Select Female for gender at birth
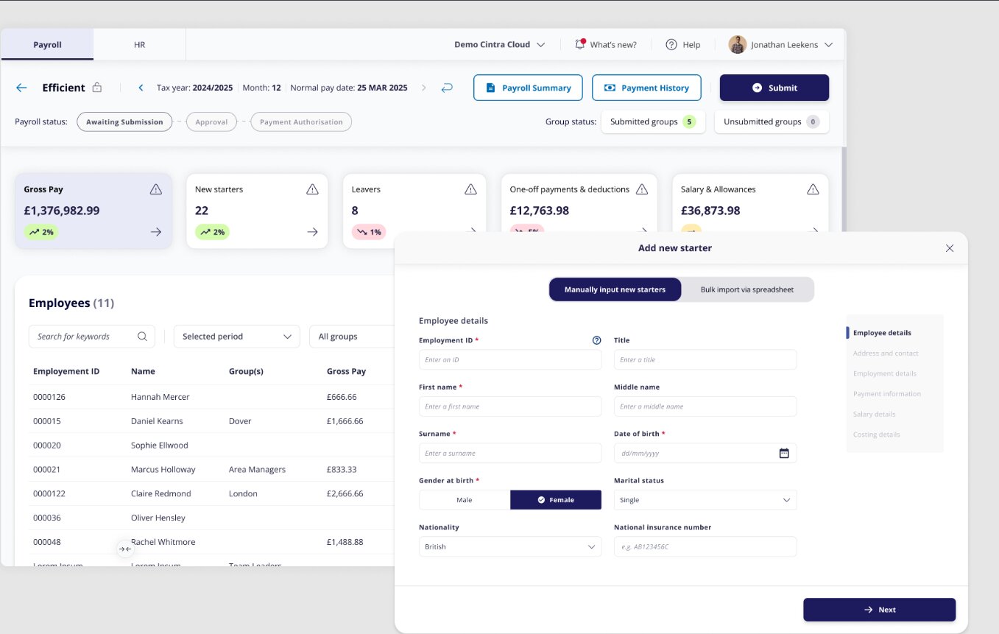This screenshot has width=999, height=634. 556,500
